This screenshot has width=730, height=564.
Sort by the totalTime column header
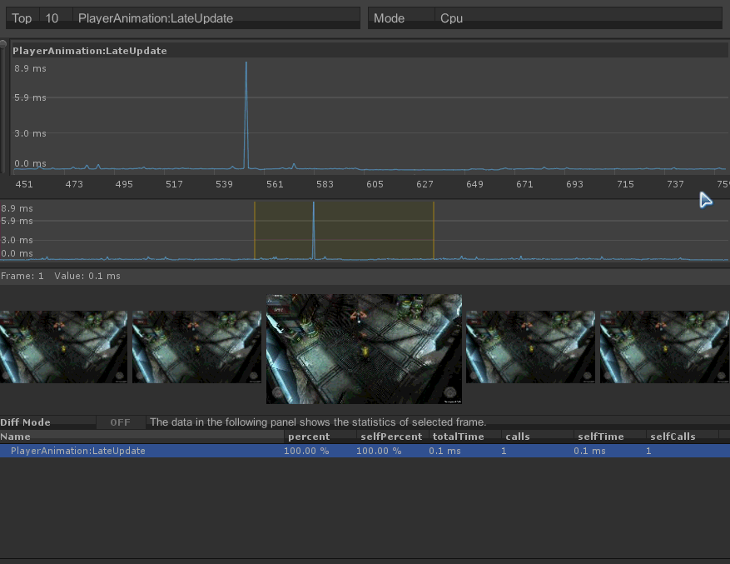[x=458, y=437]
